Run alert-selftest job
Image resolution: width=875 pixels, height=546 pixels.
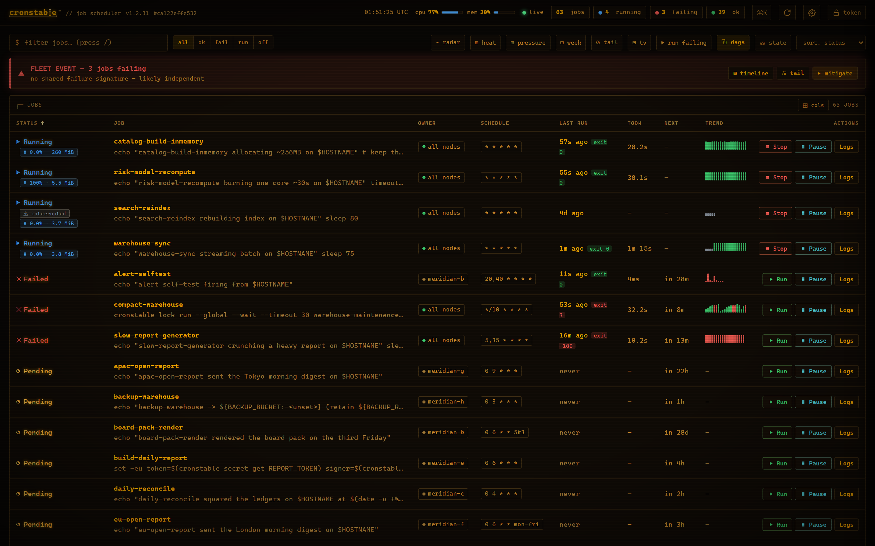[777, 279]
